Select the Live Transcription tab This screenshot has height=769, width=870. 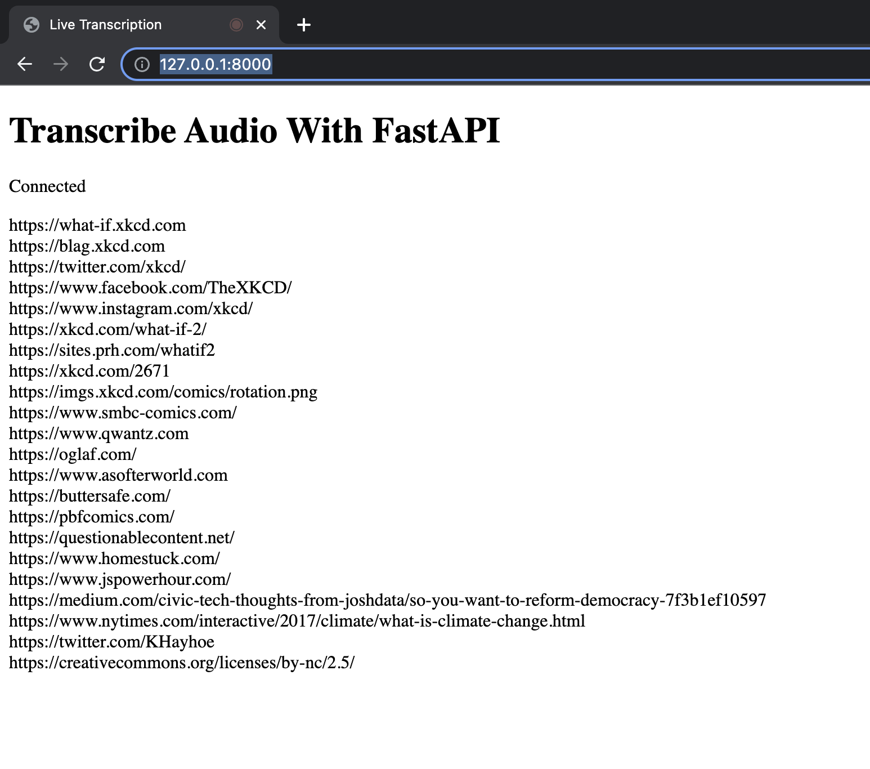144,24
